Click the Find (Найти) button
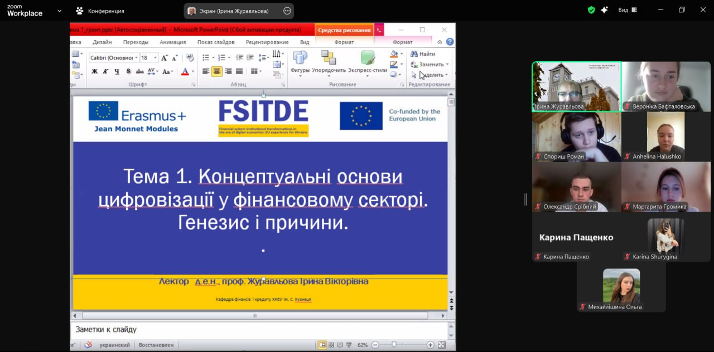714x352 pixels. (x=423, y=54)
